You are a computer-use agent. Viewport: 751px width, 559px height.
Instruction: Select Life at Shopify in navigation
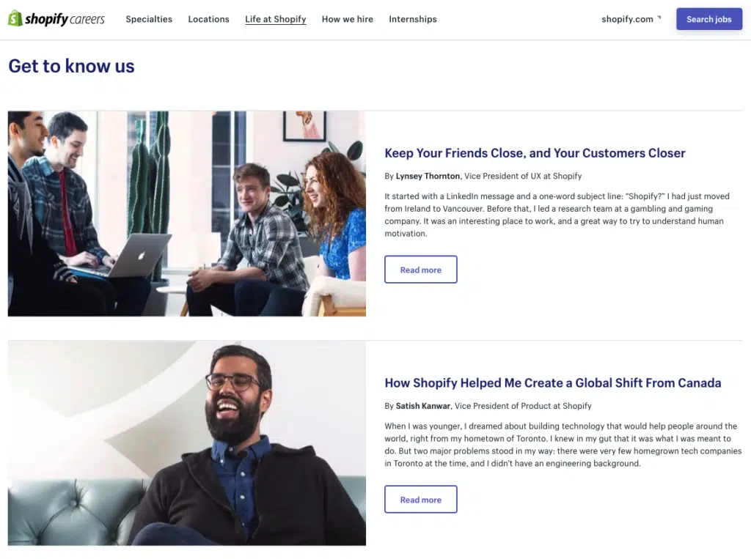point(276,19)
